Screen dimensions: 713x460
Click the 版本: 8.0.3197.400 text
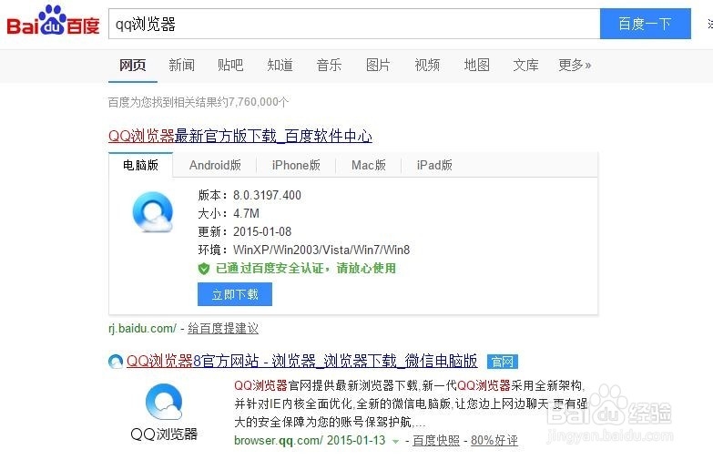250,195
